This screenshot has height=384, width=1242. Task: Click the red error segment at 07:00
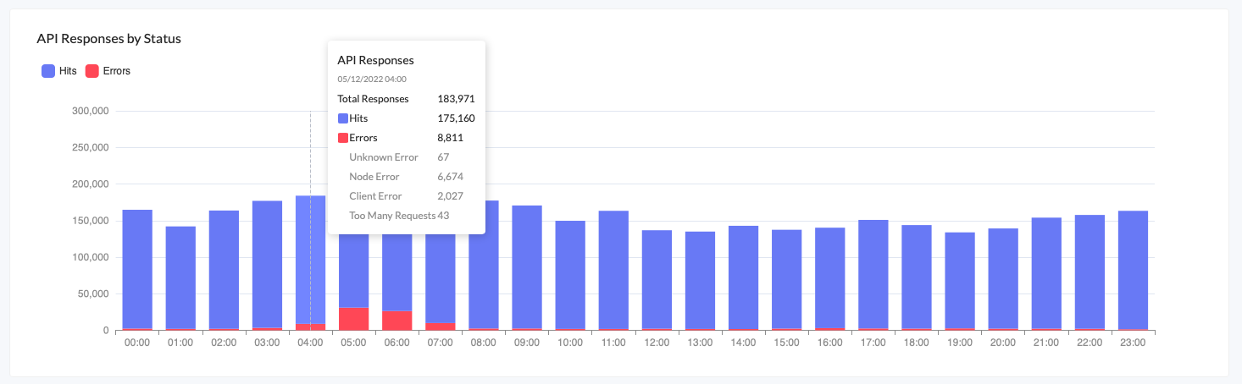[441, 326]
